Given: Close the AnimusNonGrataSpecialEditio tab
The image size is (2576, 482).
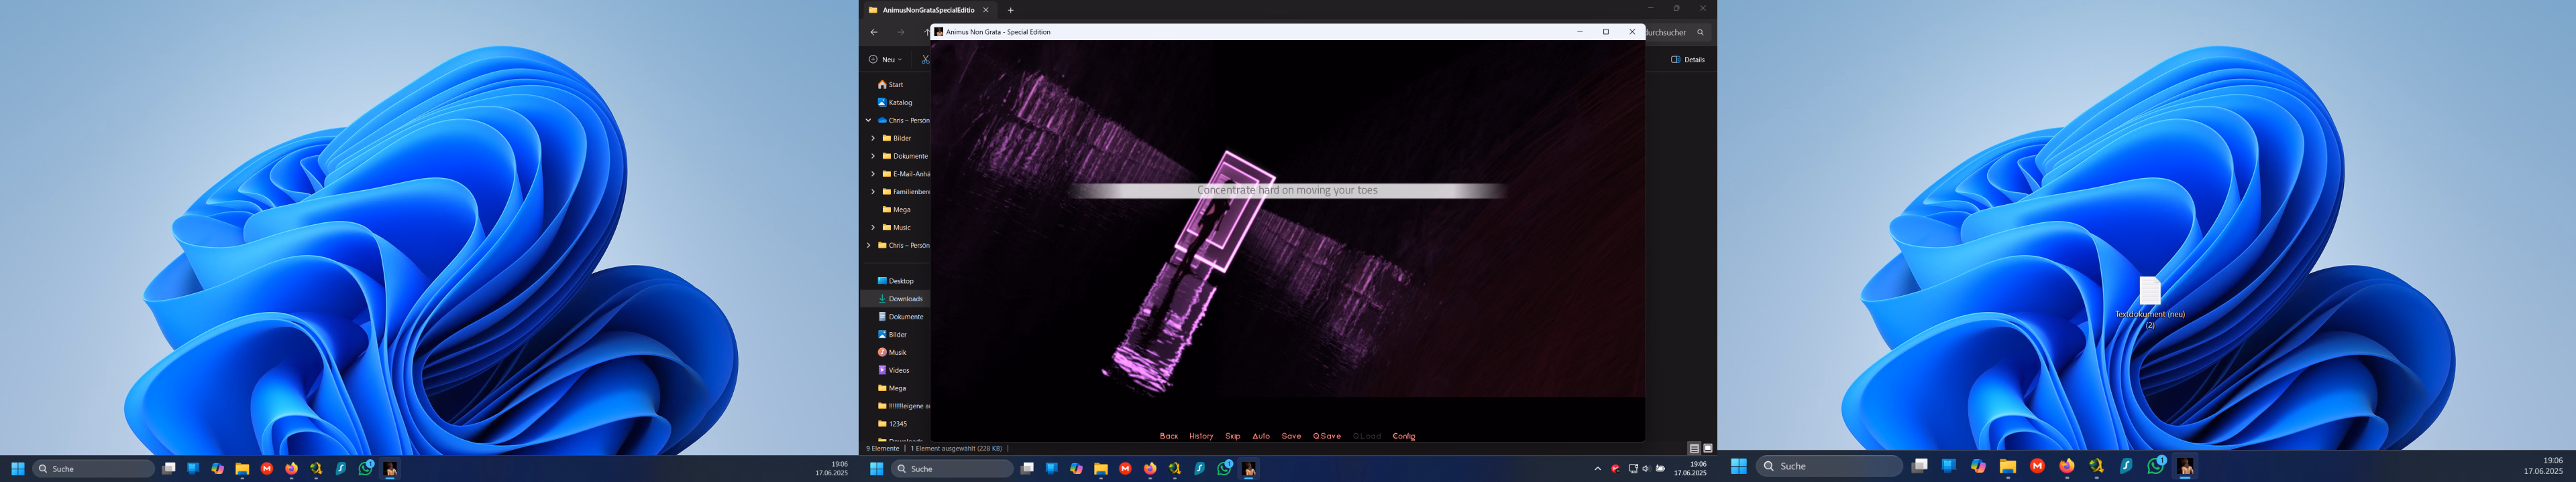Looking at the screenshot, I should coord(985,10).
